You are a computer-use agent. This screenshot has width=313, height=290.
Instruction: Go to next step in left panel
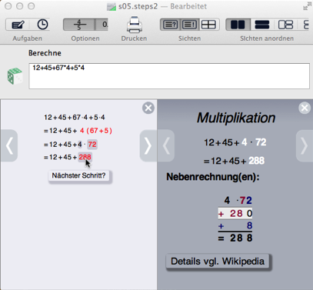pyautogui.click(x=148, y=145)
